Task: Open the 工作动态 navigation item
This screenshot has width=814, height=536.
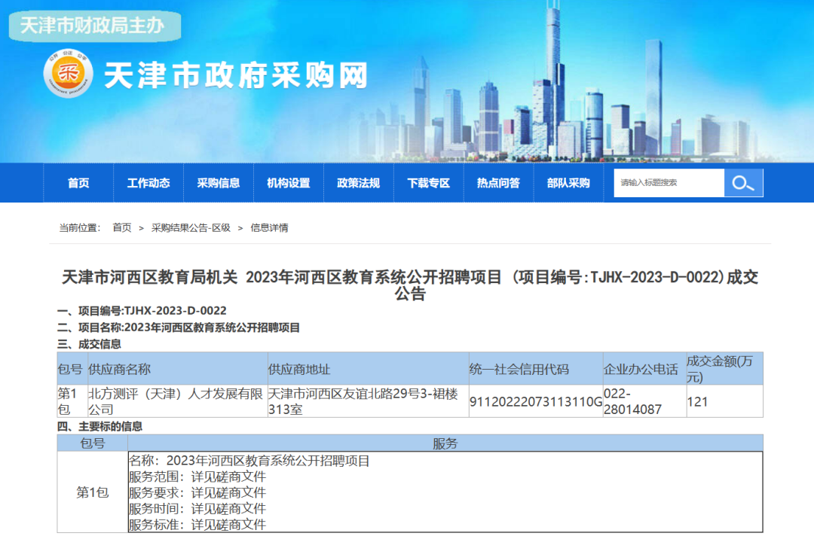Action: (148, 183)
